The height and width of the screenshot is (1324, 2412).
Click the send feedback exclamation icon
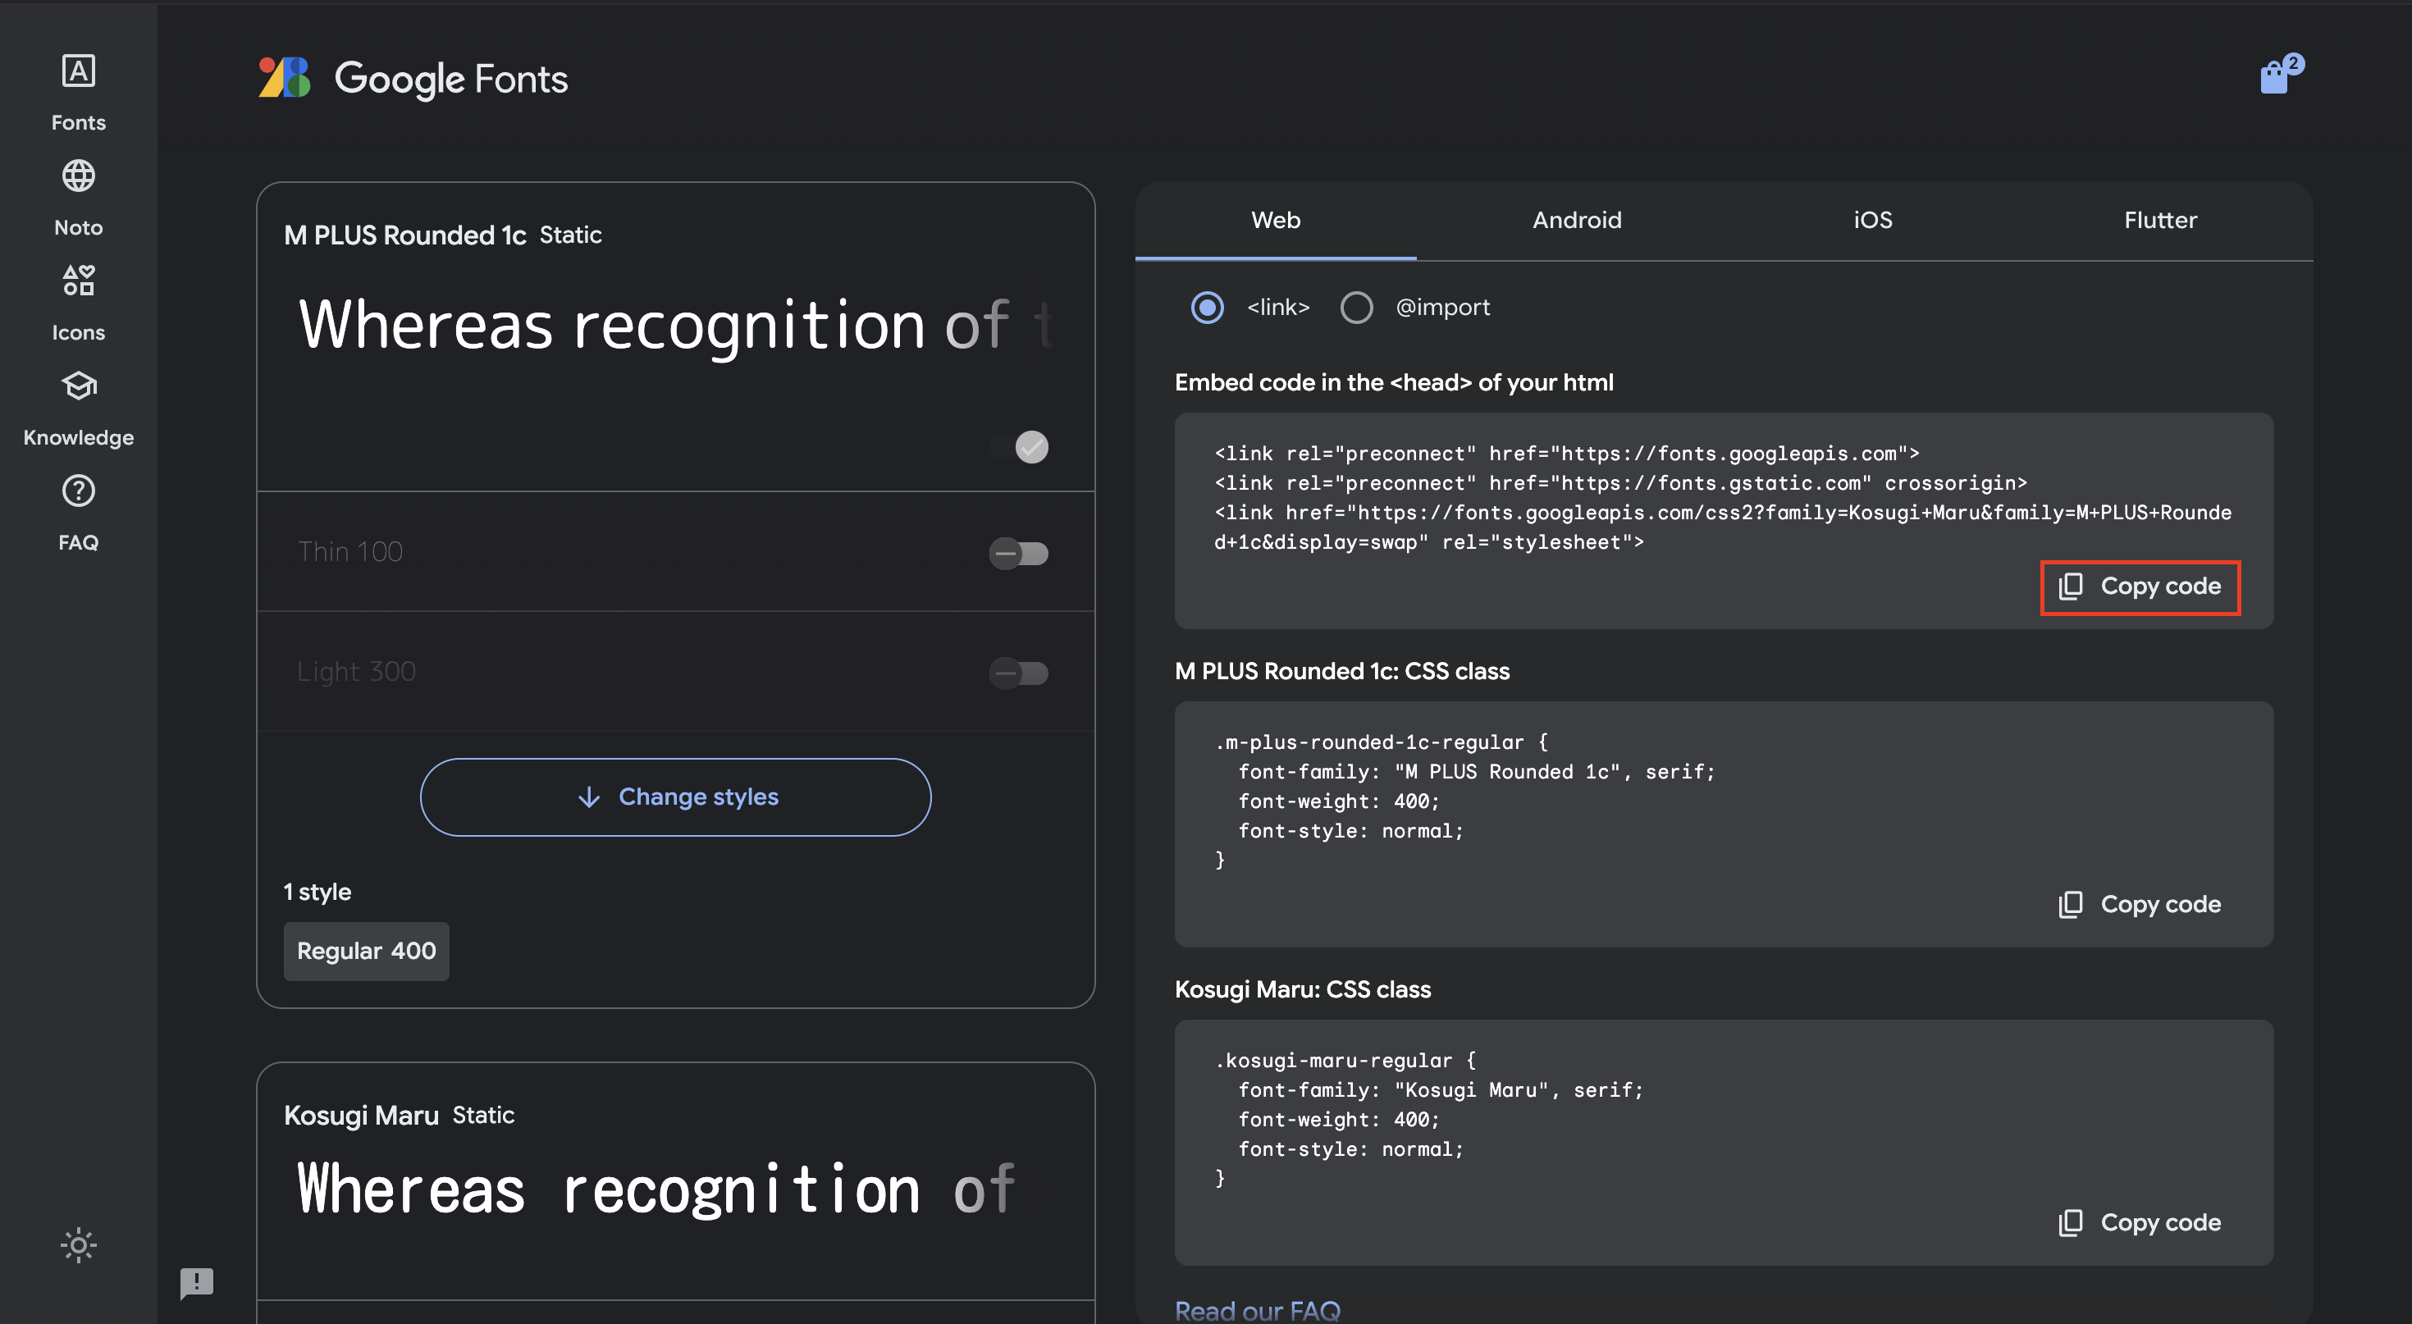(197, 1283)
